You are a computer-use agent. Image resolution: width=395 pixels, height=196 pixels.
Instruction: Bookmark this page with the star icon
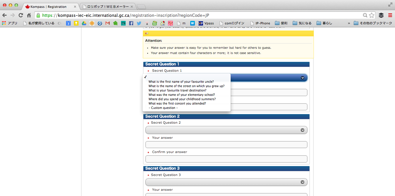click(x=371, y=15)
